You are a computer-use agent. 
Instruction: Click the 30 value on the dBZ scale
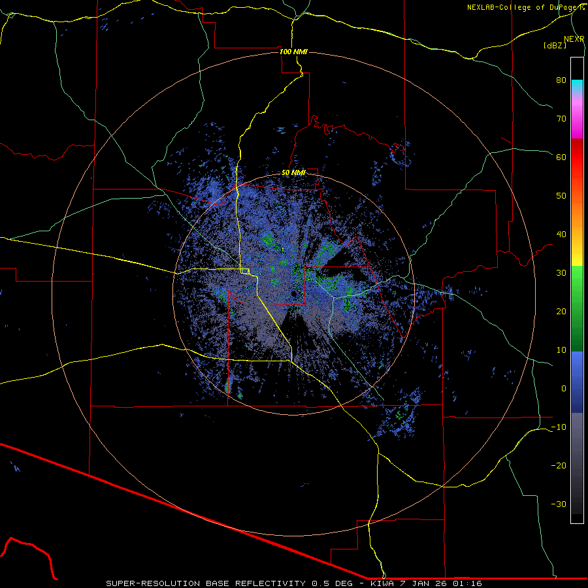click(561, 272)
